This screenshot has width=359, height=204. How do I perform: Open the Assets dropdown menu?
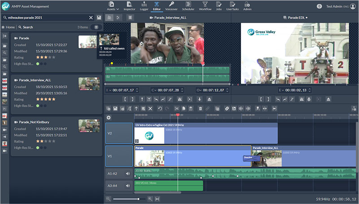[113, 6]
